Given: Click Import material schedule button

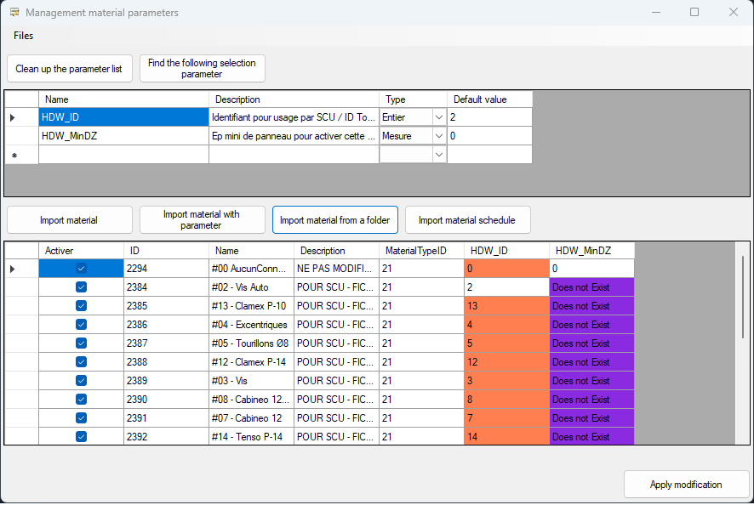Looking at the screenshot, I should (x=467, y=220).
